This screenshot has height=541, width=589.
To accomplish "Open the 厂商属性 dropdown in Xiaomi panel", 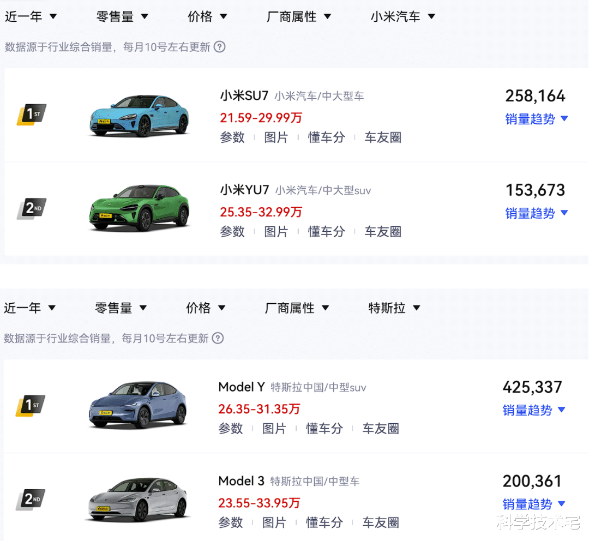I will (299, 16).
